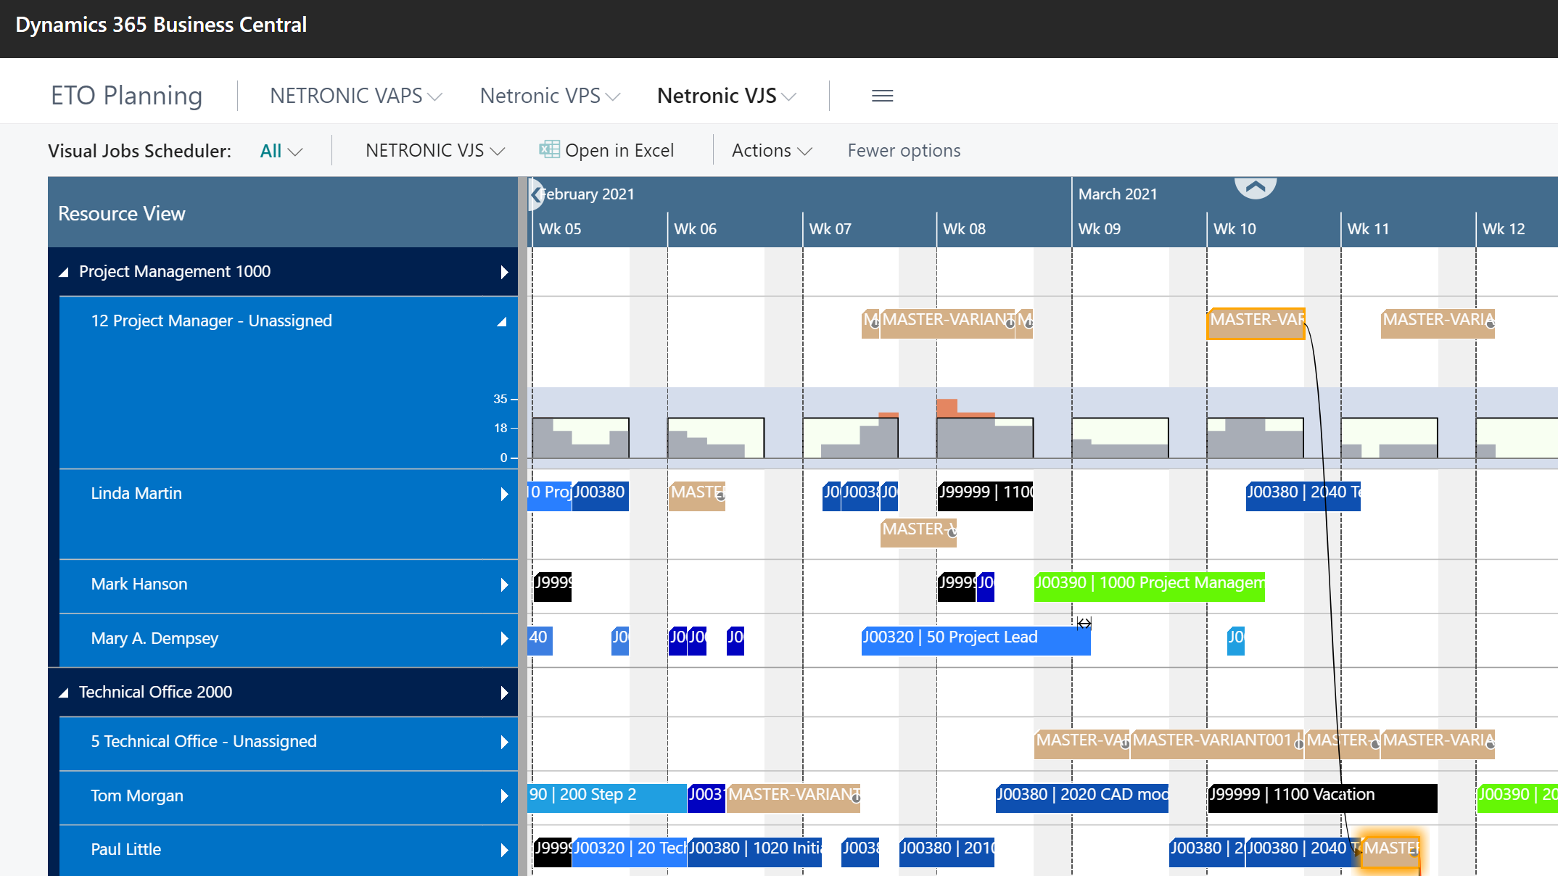Expand the Technical Office 2000 group

65,692
